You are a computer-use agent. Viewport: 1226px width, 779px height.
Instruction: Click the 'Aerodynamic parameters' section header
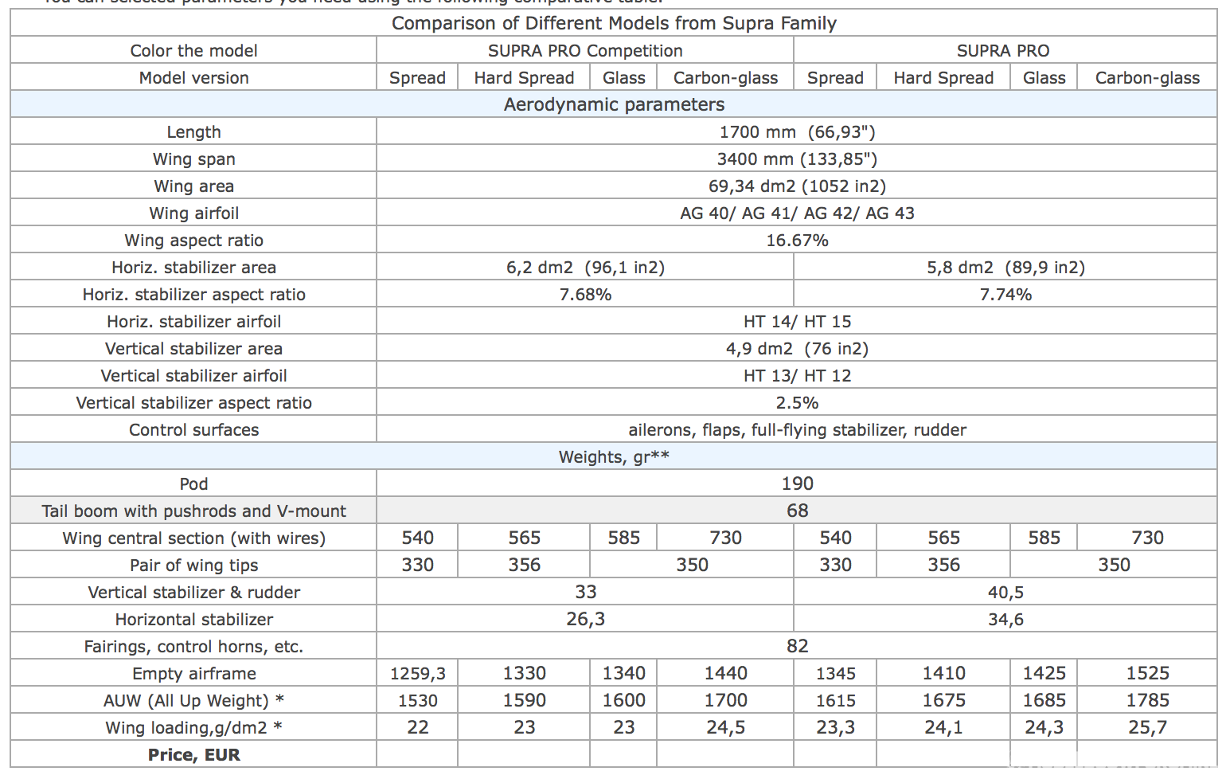point(614,104)
